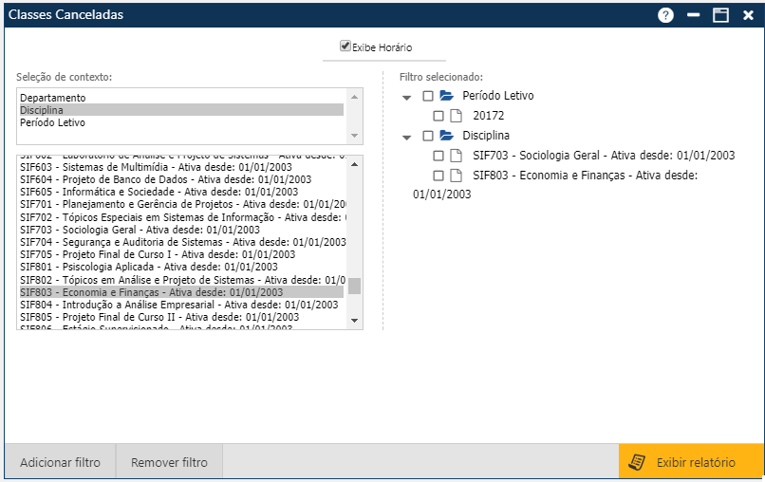Select SIF805 - Projeto Final de Curso II

click(181, 317)
